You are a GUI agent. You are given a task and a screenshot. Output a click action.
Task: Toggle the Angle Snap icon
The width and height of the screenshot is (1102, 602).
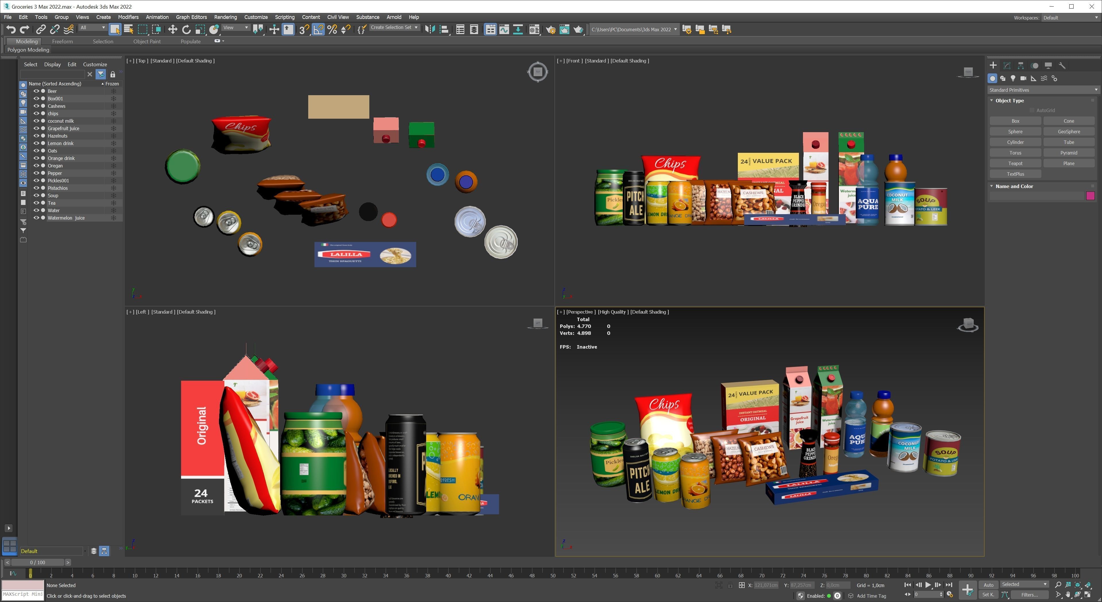(x=318, y=30)
